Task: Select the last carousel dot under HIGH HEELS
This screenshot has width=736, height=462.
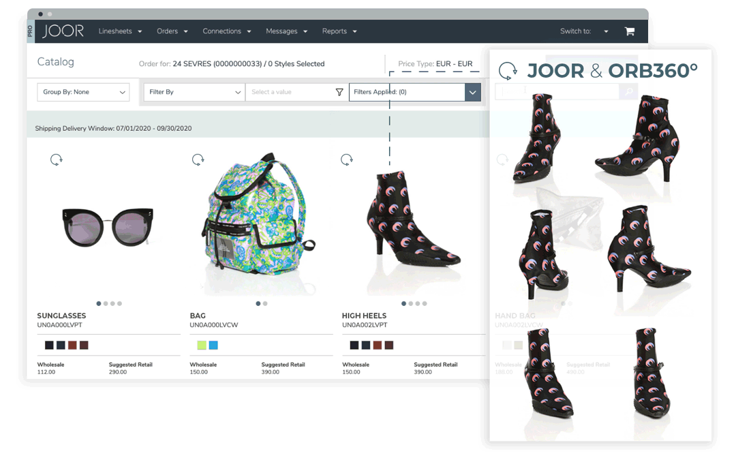Action: (x=425, y=304)
